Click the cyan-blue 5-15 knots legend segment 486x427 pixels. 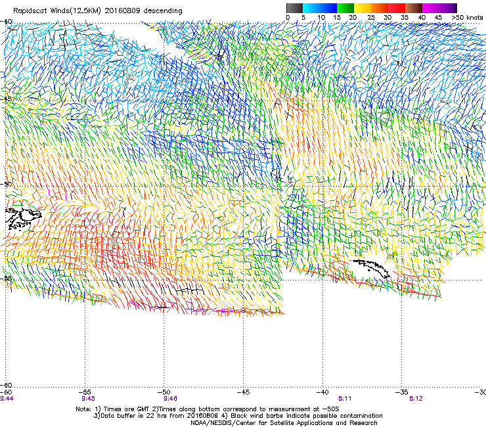point(320,8)
